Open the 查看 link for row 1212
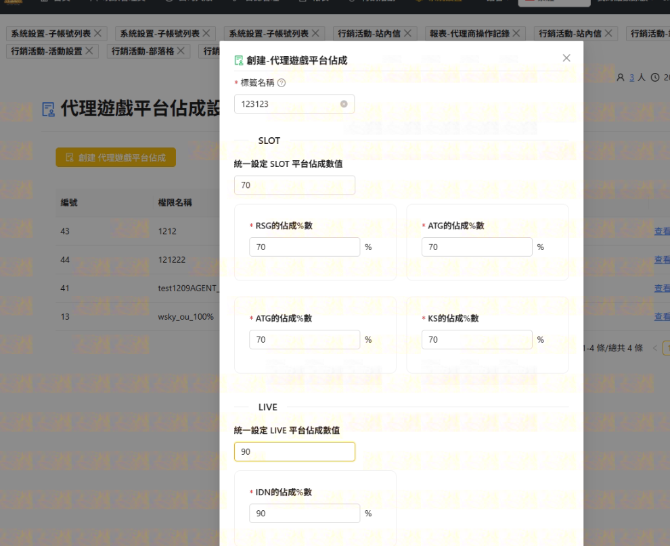 662,231
